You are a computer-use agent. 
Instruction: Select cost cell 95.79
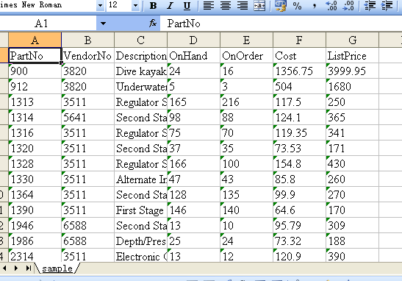tap(299, 225)
